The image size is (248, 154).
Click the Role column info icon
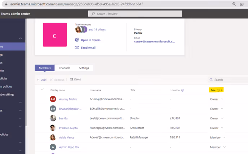[218, 90]
